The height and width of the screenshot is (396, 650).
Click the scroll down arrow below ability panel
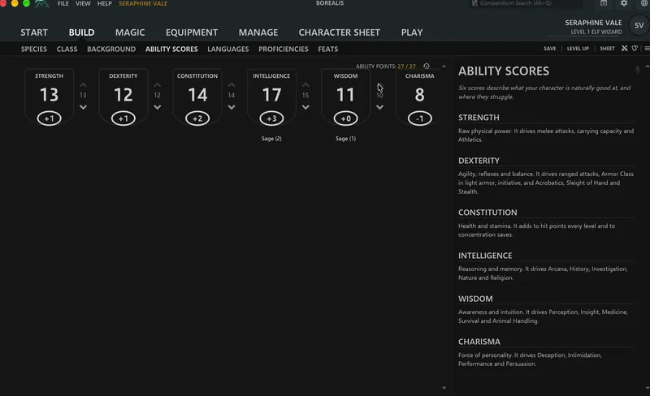(444, 388)
